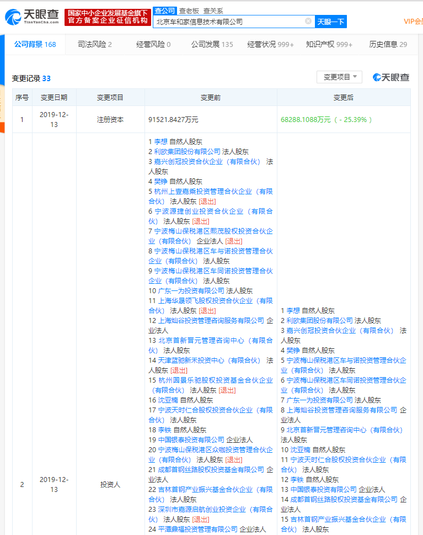Click the 天眼一下 search button
This screenshot has height=535, width=423.
click(331, 22)
